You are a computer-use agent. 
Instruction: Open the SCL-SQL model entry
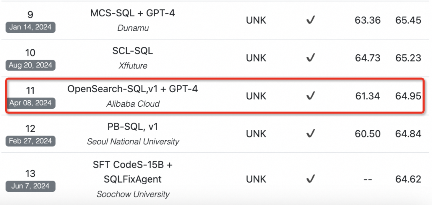click(x=132, y=51)
